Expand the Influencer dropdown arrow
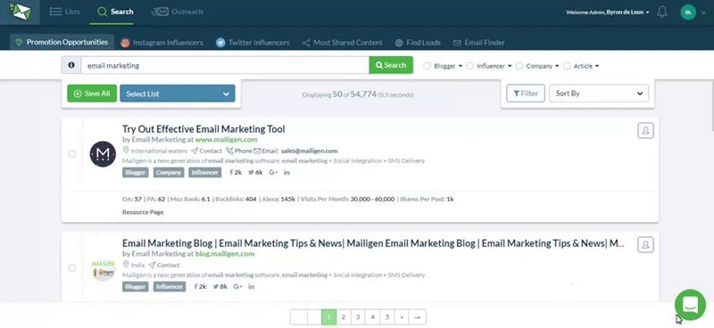Screen dimensions: 714x328 510,66
